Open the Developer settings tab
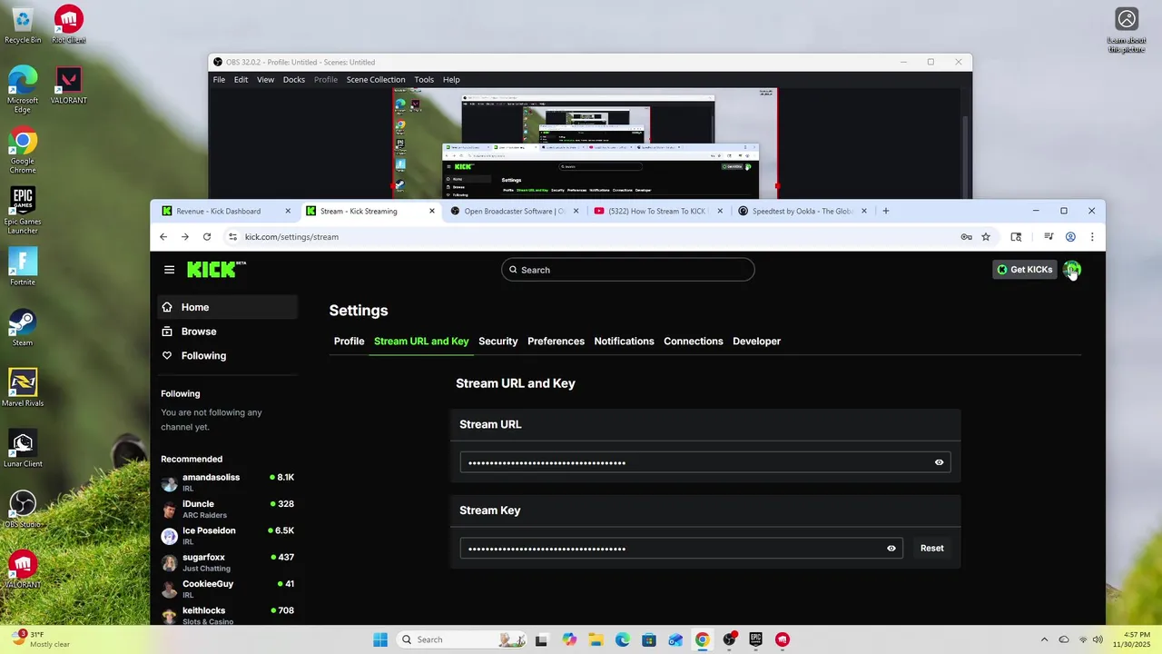 pos(756,342)
